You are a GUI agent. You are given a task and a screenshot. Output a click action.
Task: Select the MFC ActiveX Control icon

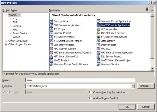tap(51, 48)
